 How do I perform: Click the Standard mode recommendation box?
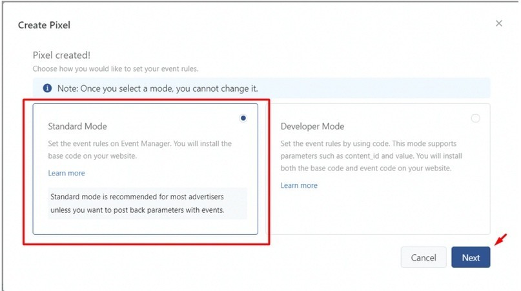[x=147, y=203]
